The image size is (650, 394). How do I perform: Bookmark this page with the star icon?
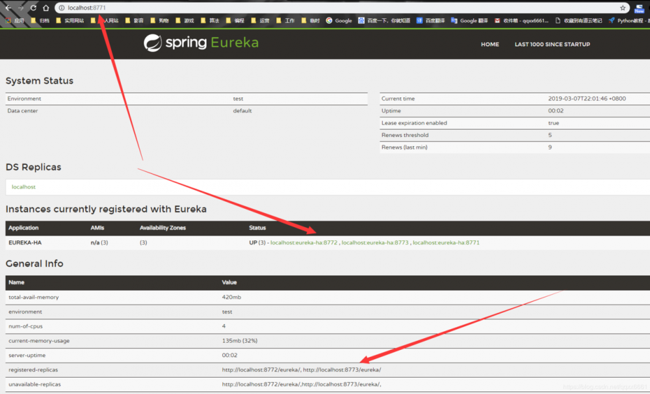click(623, 8)
